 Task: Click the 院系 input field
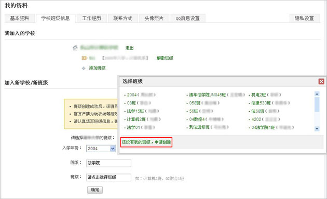coord(108,163)
